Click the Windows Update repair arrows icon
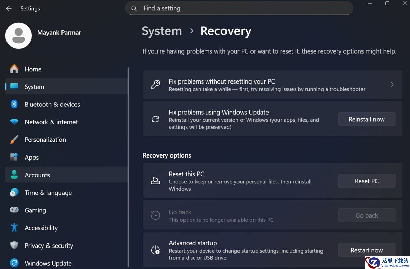 (x=155, y=119)
